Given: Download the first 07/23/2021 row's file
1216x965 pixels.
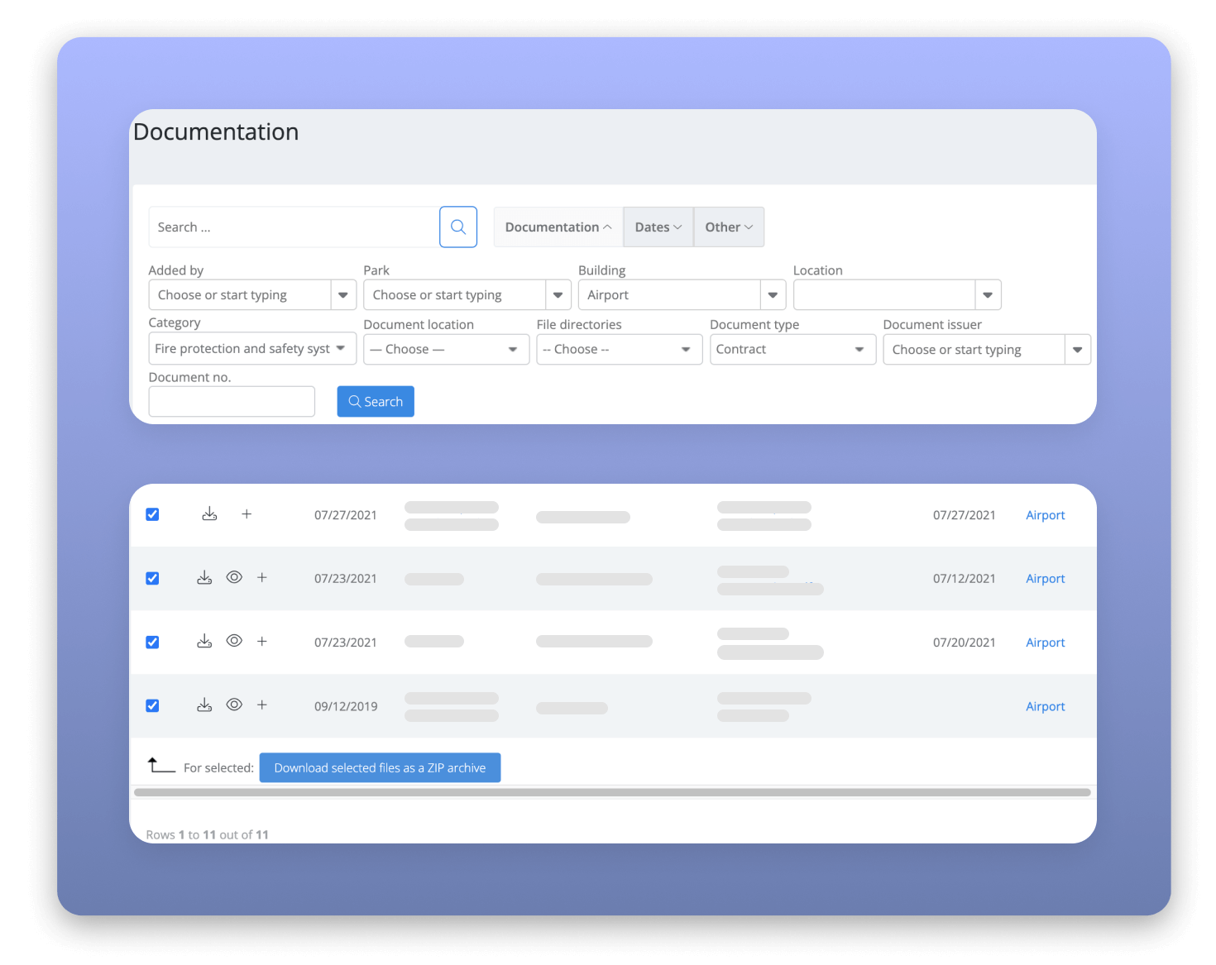Looking at the screenshot, I should [x=204, y=578].
